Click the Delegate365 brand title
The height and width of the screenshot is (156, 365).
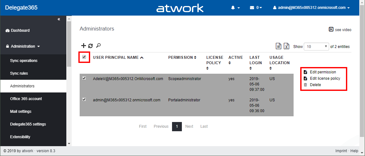[x=21, y=8]
